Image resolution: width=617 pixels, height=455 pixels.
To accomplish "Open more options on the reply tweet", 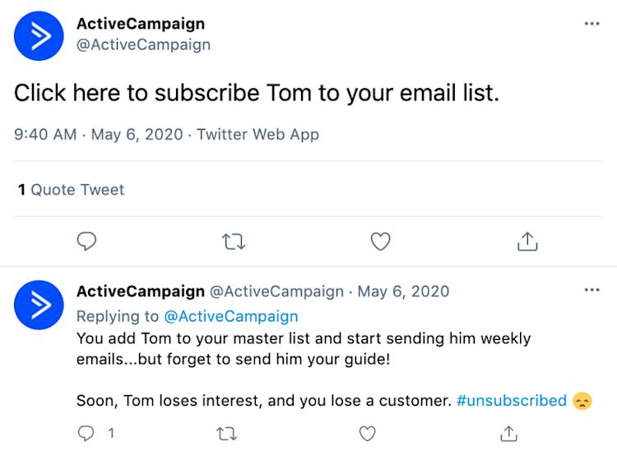I will point(591,291).
